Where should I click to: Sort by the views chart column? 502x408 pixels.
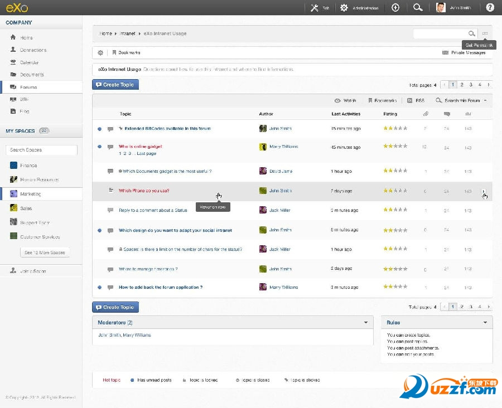click(468, 114)
